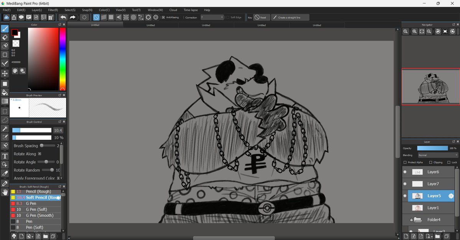Screen dimensions: 460x240
Task: Open the Layer menu
Action: pos(37,10)
